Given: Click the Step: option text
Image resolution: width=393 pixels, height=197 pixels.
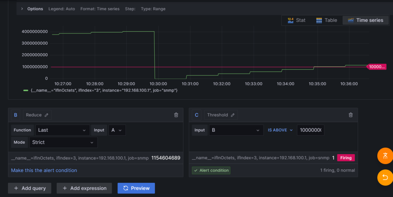Looking at the screenshot, I should coord(130,9).
